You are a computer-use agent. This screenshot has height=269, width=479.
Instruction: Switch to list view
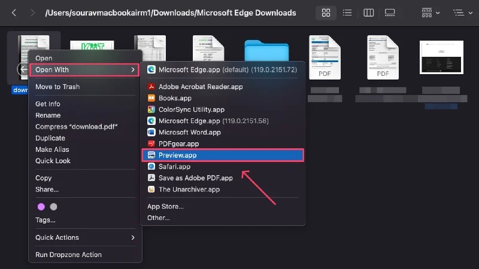pyautogui.click(x=347, y=13)
